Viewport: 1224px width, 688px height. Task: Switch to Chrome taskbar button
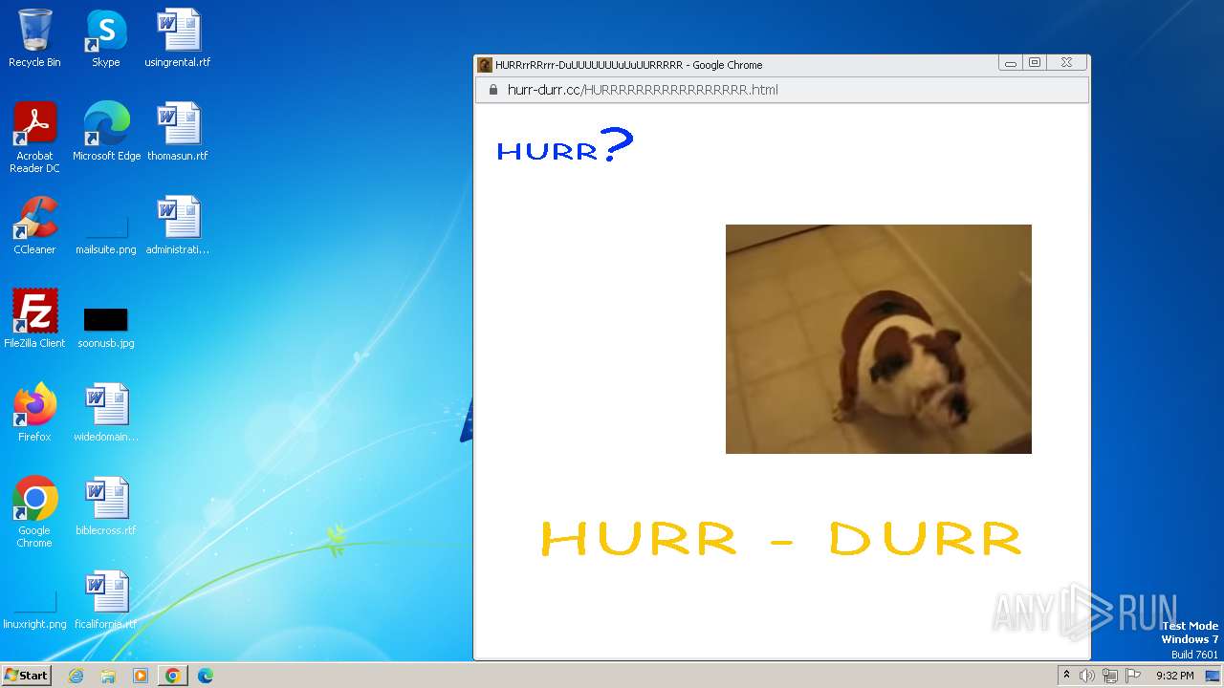tap(173, 676)
